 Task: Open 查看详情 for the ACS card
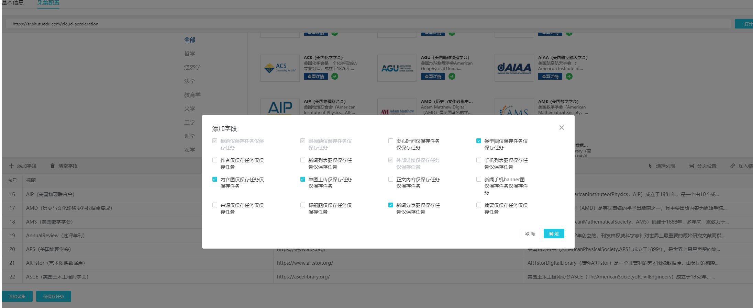click(316, 76)
